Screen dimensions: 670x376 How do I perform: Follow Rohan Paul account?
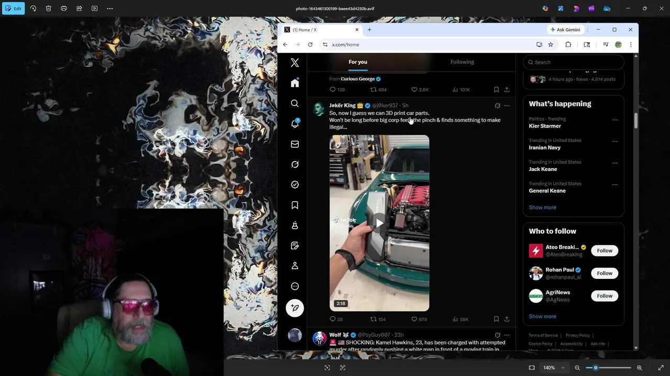(x=605, y=273)
